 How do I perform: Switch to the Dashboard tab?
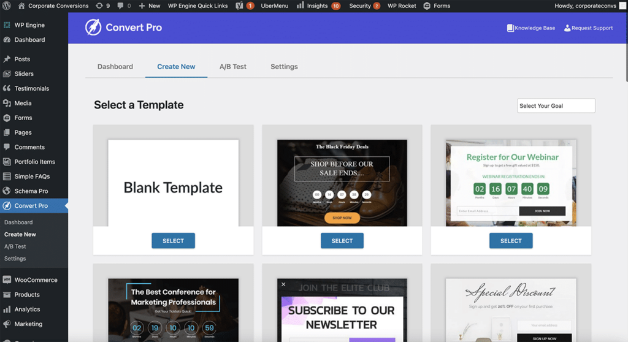coord(115,66)
